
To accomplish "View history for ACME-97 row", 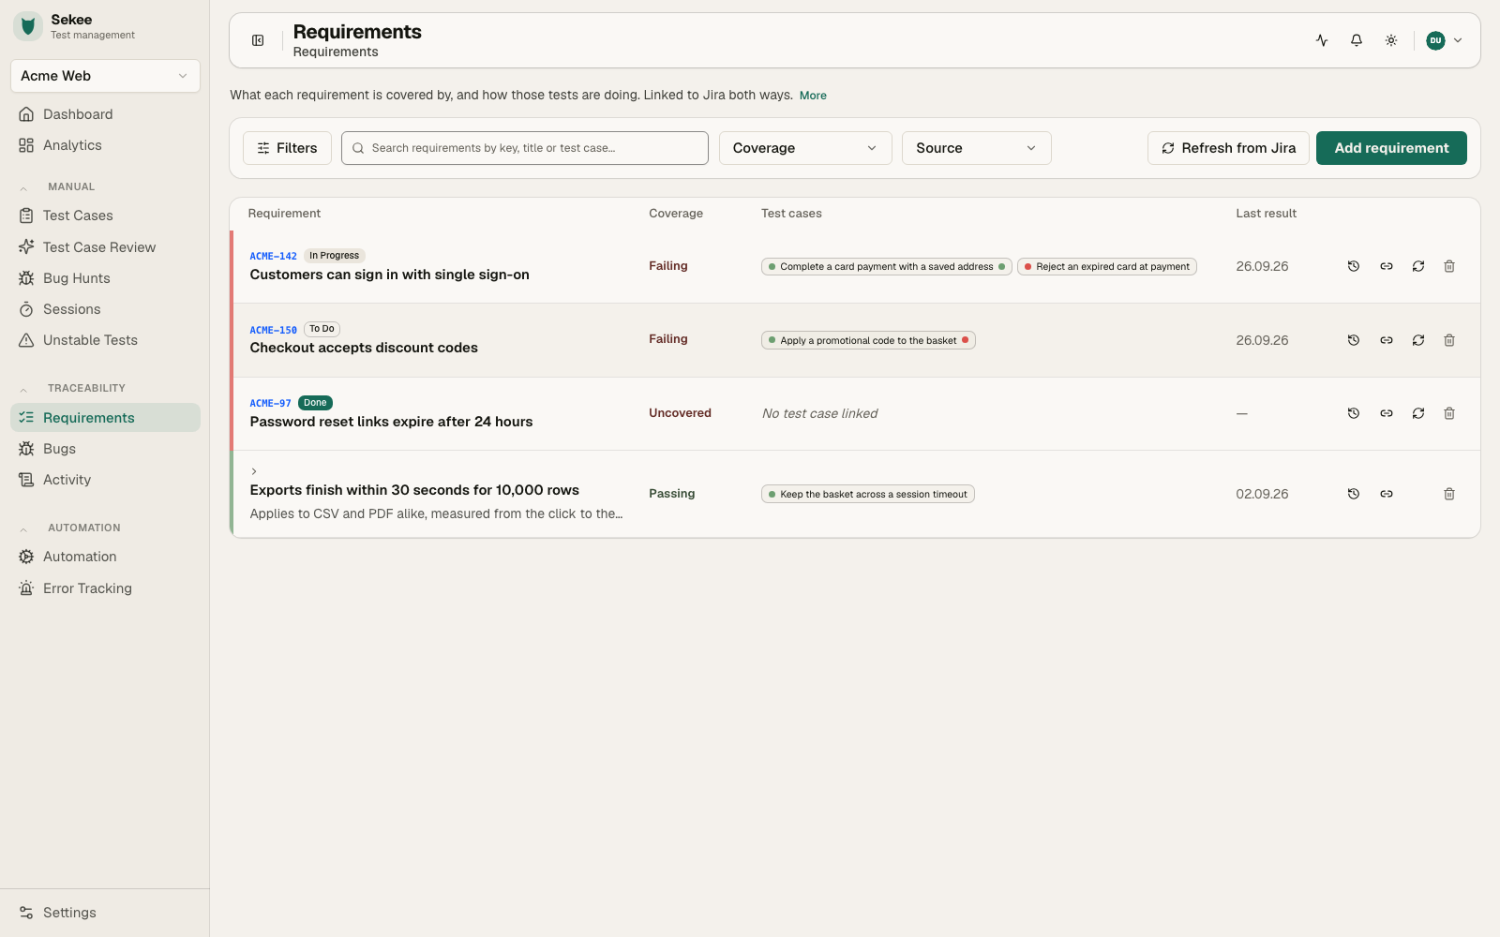I will pos(1354,413).
